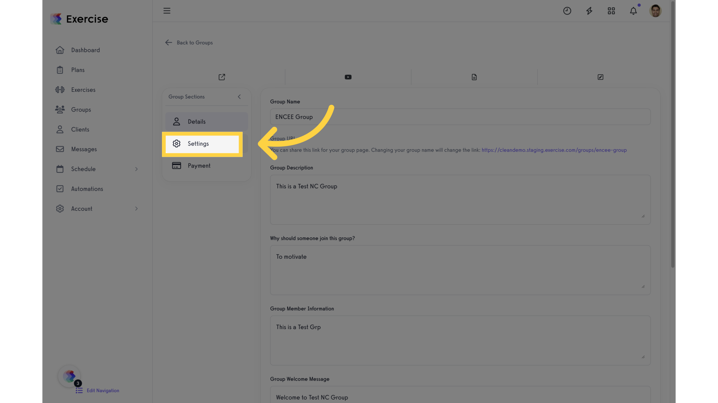Screen dimensions: 718x403
Task: Expand the Schedule submenu
Action: [136, 169]
